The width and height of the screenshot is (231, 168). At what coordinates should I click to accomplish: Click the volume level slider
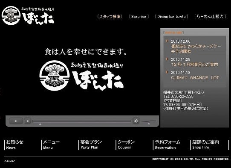click(x=149, y=121)
